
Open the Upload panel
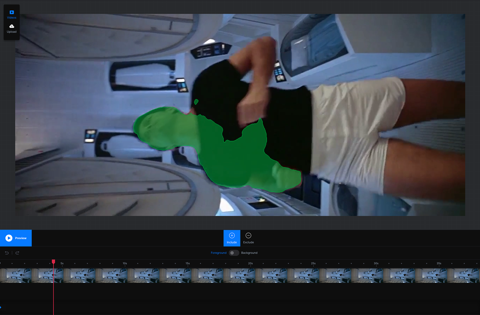coord(11,29)
